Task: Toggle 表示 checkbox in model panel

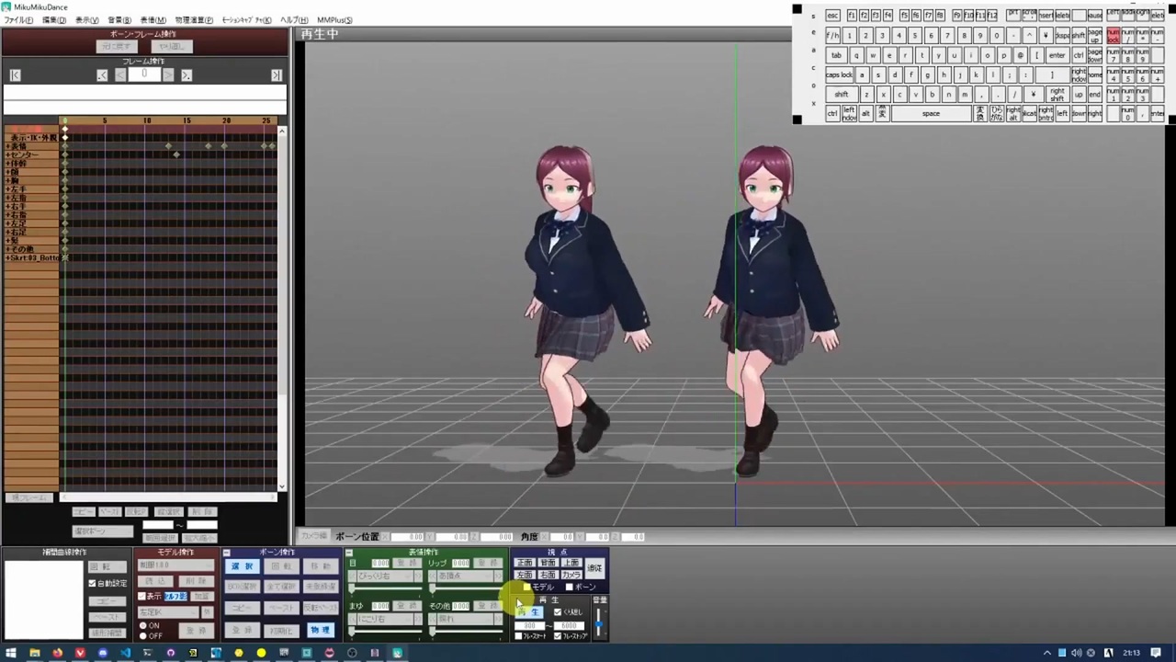Action: tap(142, 597)
